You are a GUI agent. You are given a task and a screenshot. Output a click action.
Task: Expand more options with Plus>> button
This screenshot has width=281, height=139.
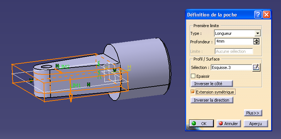(x=253, y=113)
